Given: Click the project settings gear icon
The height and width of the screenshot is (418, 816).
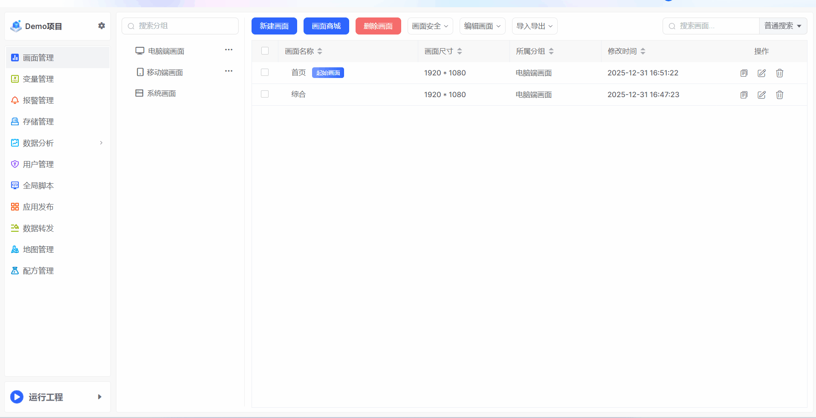Looking at the screenshot, I should (x=101, y=26).
